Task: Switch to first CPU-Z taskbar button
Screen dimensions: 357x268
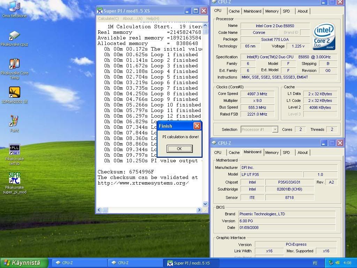Action: 80,263
